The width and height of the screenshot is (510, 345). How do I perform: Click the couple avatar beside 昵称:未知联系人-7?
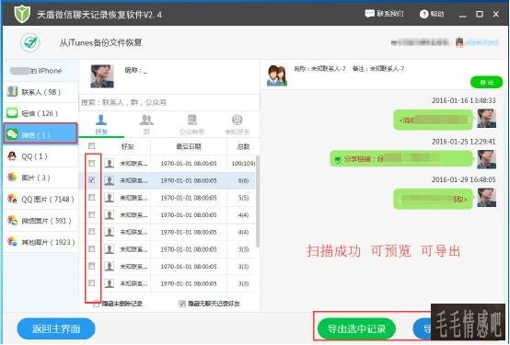(x=277, y=75)
